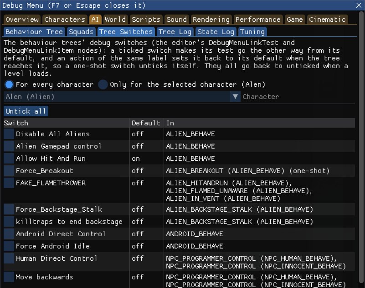Click 'ALIEN_BREAKOUT (ALIEN_BEHAVE) (one-shot)' text
Screen dimensions: 365x288
(248, 171)
